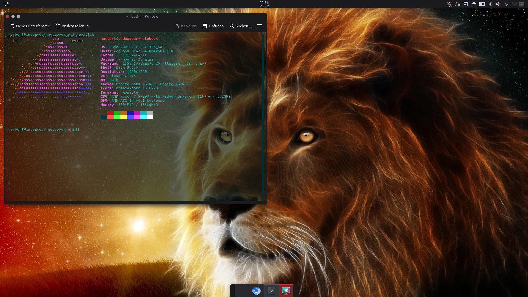This screenshot has height=297, width=528.
Task: Expand the Ansicht teilen dropdown arrow
Action: [x=89, y=26]
